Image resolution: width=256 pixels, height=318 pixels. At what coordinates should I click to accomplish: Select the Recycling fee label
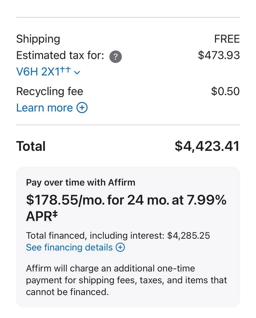point(50,91)
